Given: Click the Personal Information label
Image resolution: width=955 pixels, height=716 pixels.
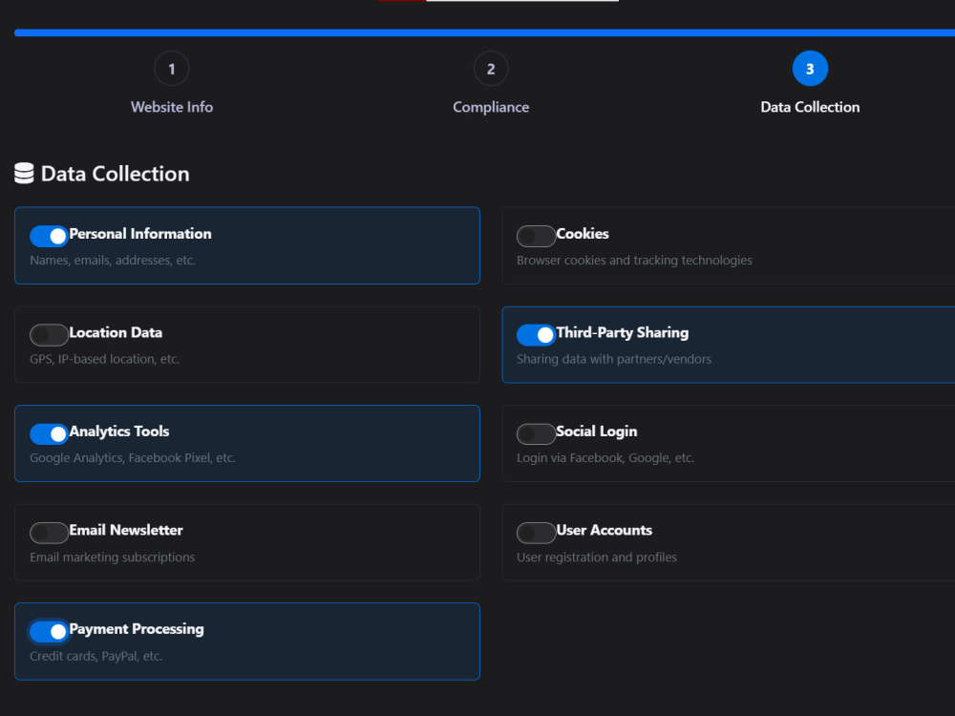Looking at the screenshot, I should pyautogui.click(x=140, y=234).
